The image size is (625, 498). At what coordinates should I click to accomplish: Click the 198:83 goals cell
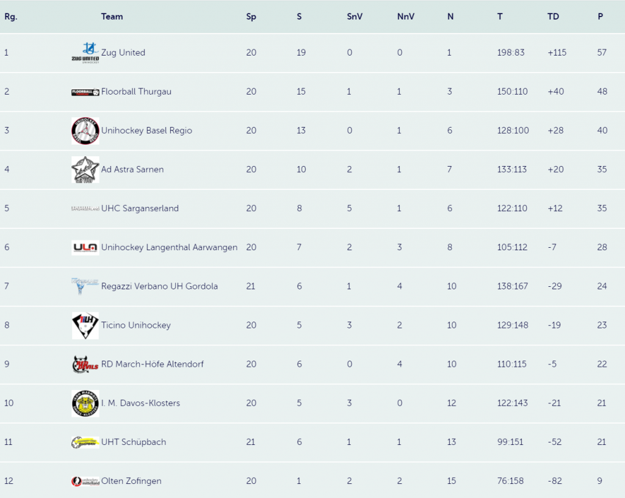[511, 52]
